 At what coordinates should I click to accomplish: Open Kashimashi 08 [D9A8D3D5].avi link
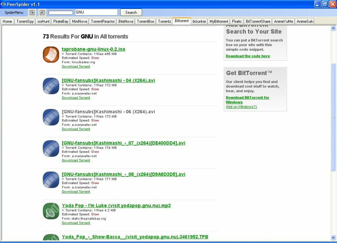[x=123, y=174]
